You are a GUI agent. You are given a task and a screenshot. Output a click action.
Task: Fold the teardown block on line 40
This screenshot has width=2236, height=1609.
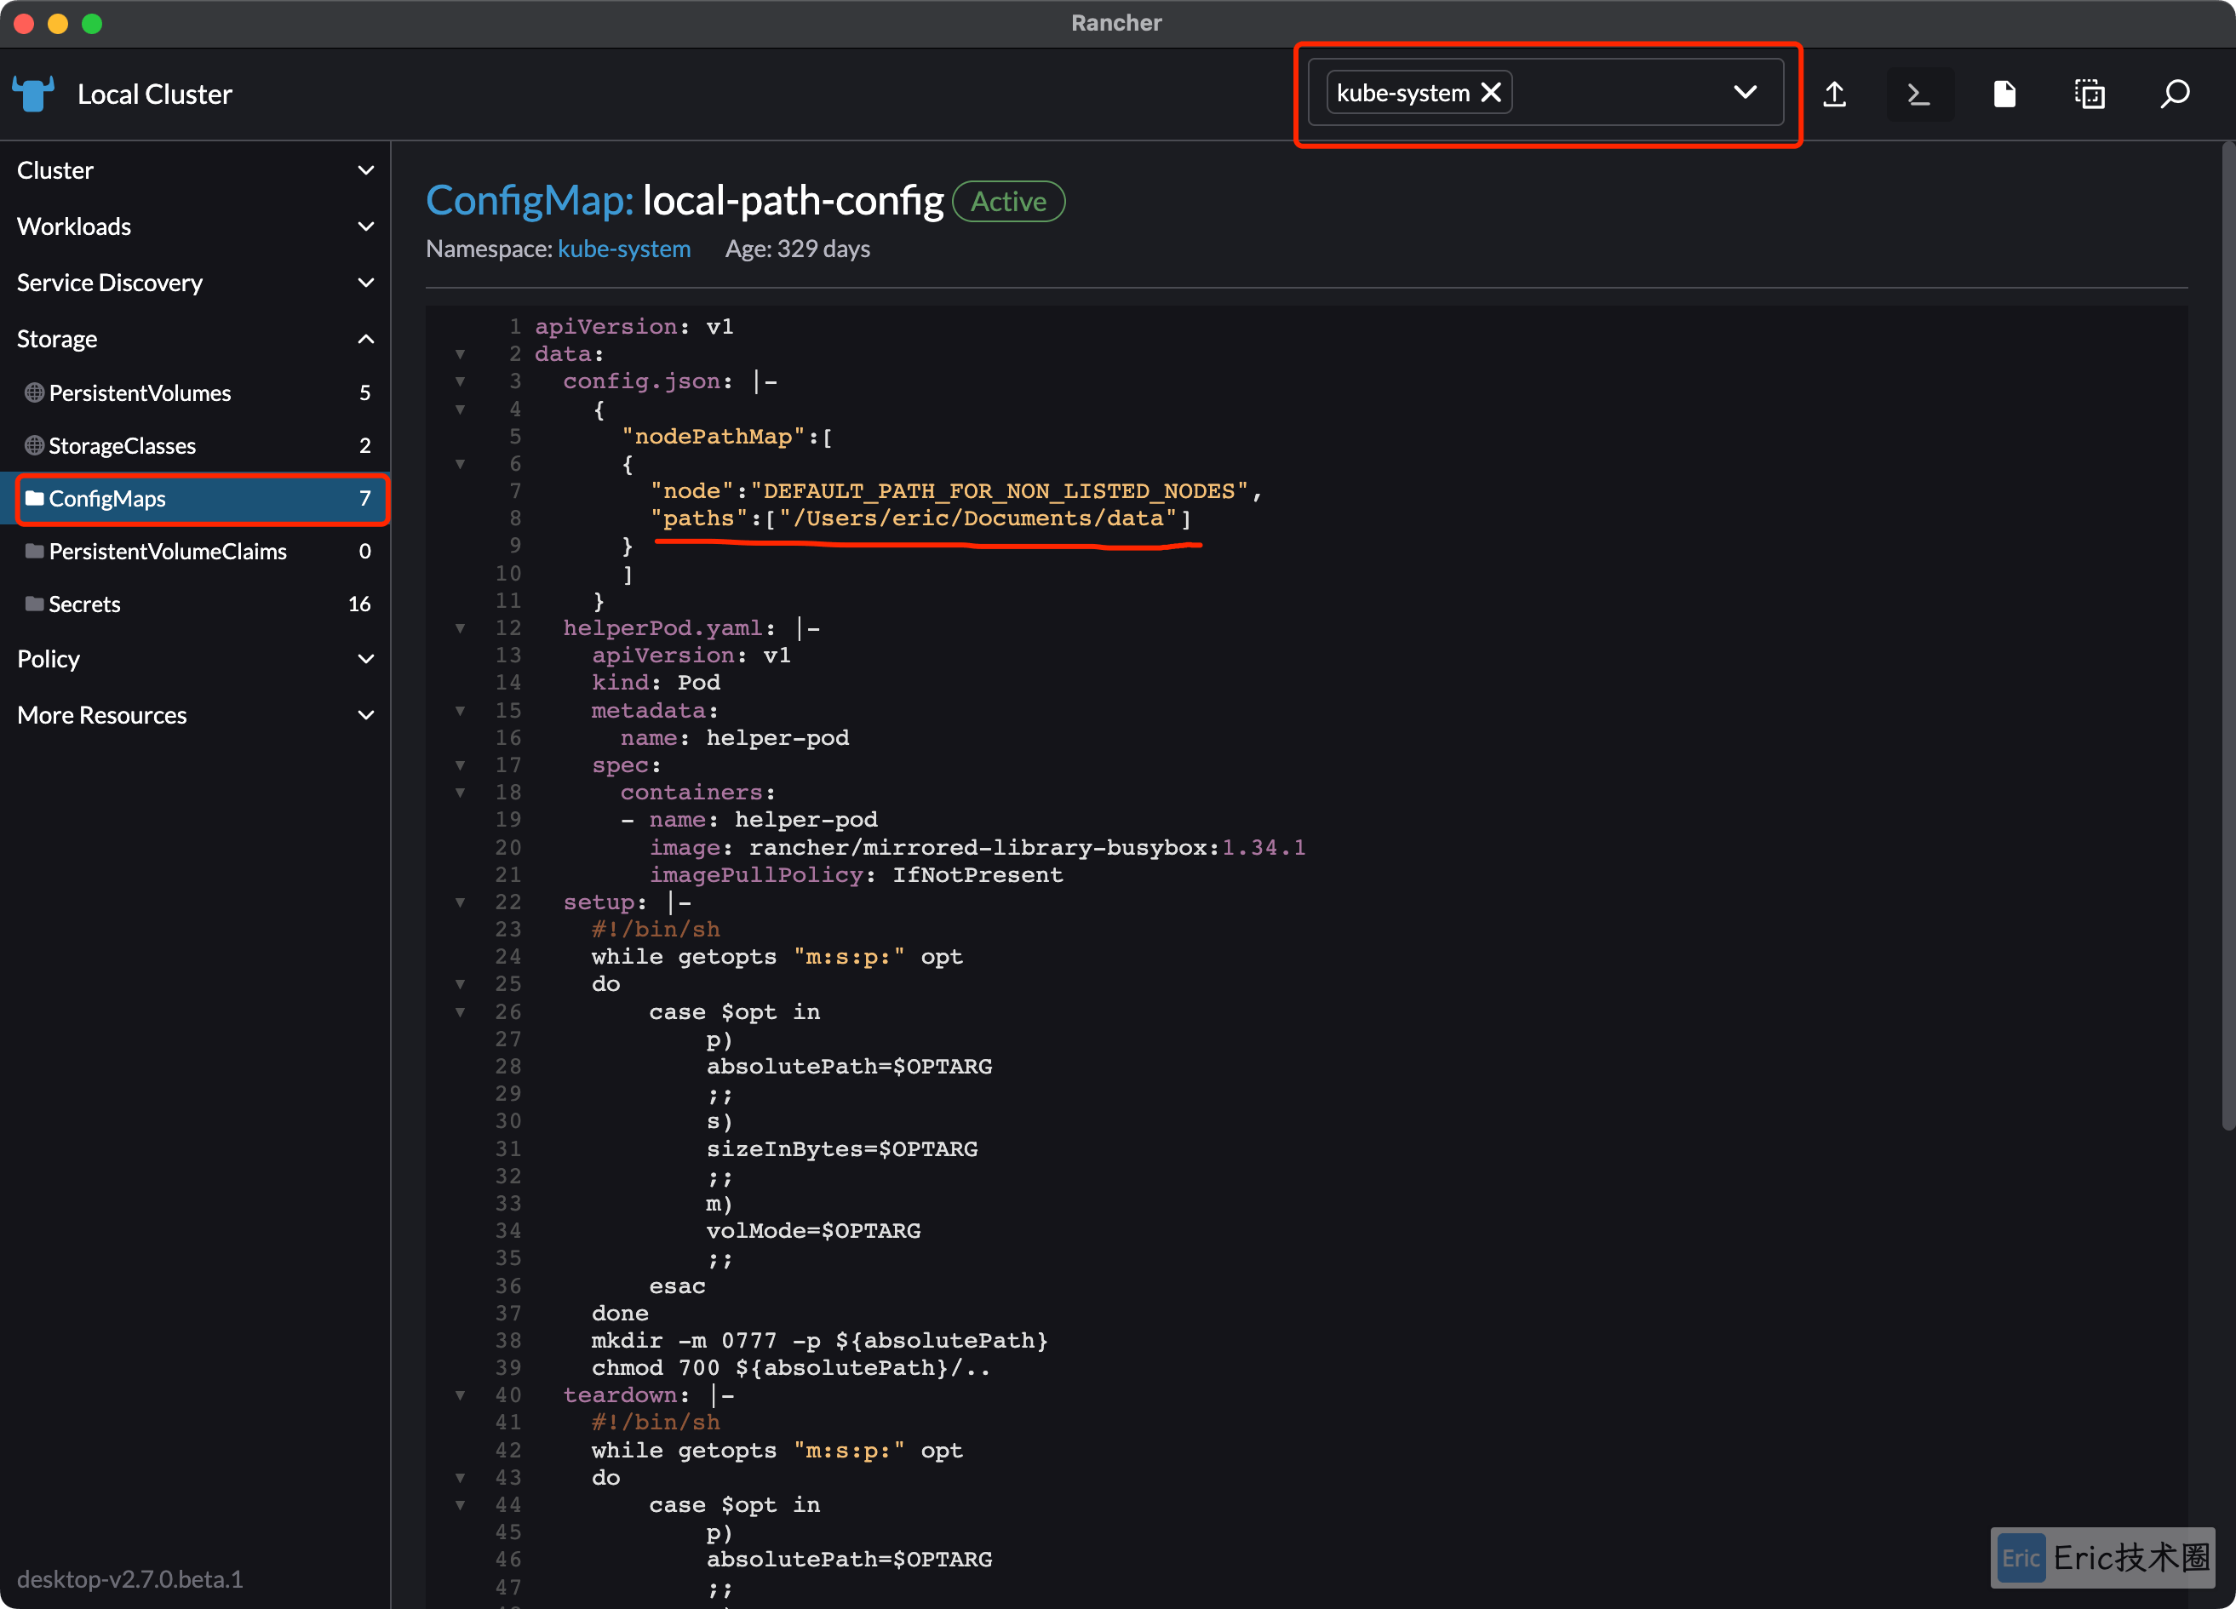click(x=460, y=1395)
